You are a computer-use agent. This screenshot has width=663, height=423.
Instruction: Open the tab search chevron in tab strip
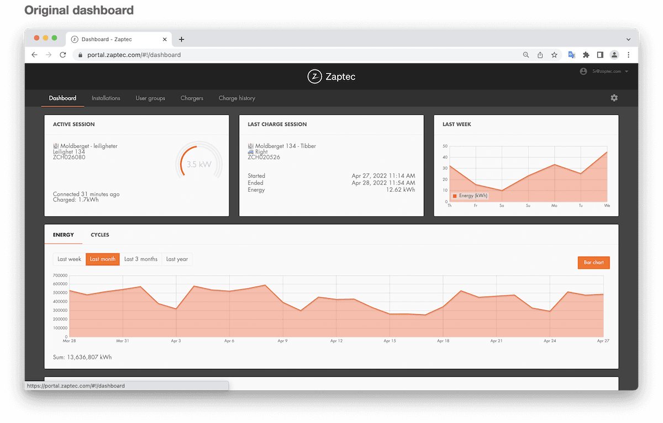point(628,39)
